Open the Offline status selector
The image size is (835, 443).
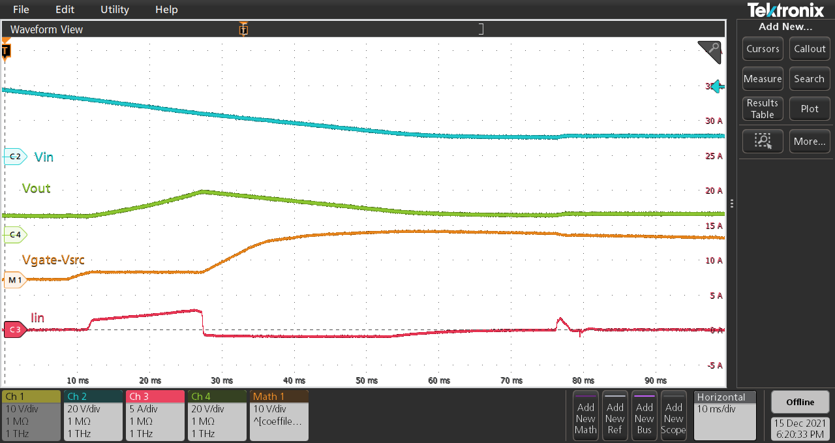click(800, 401)
